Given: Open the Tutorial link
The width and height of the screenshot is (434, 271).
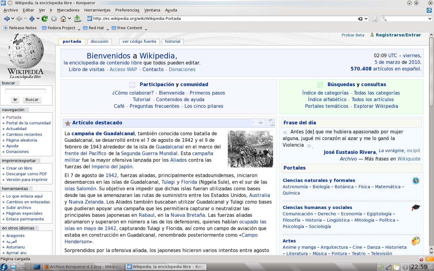Looking at the screenshot, I should [x=141, y=100].
